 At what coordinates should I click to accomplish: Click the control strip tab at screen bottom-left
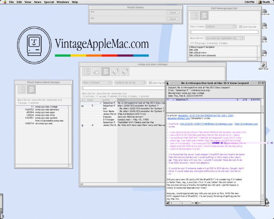[x=2, y=217]
